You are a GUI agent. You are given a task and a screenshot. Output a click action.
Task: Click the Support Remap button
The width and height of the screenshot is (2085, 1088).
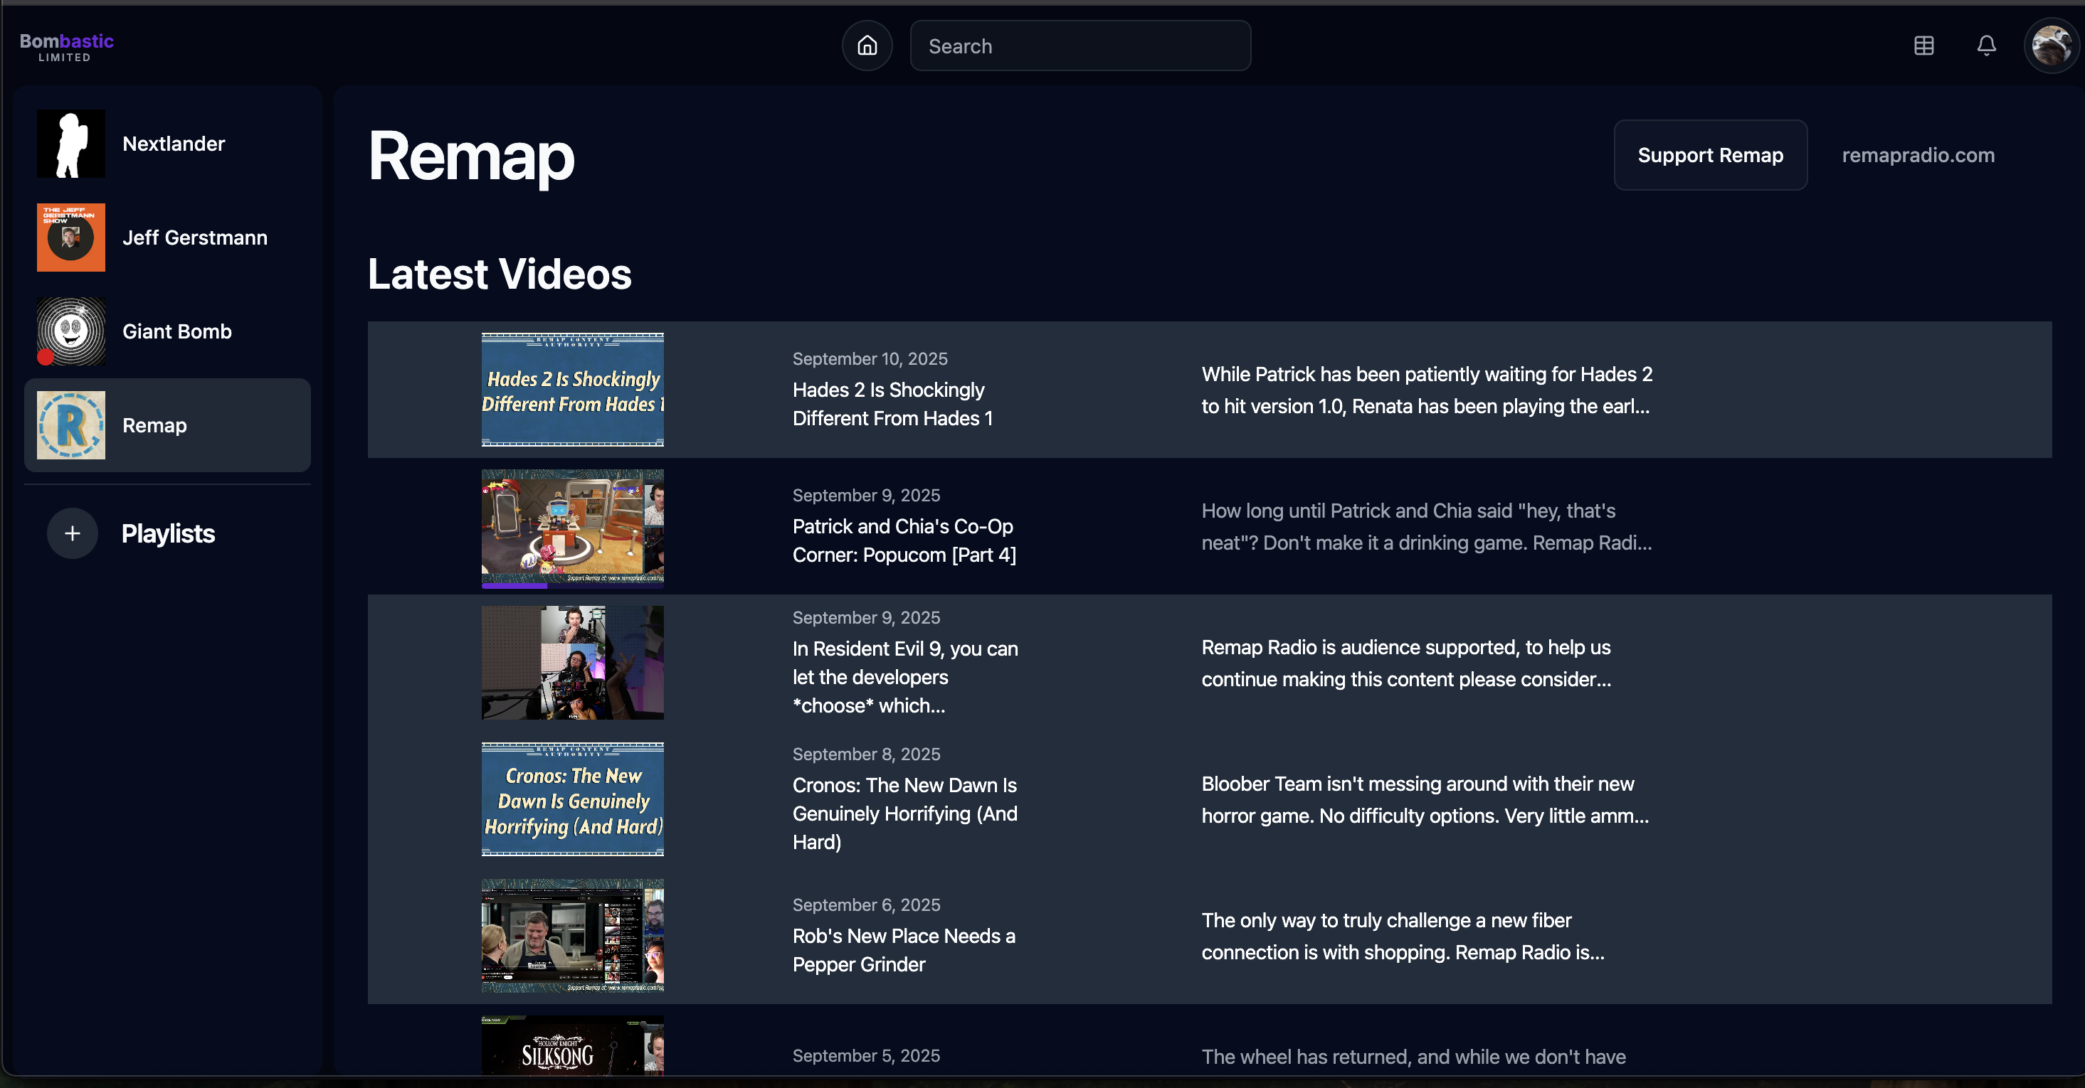click(x=1710, y=155)
